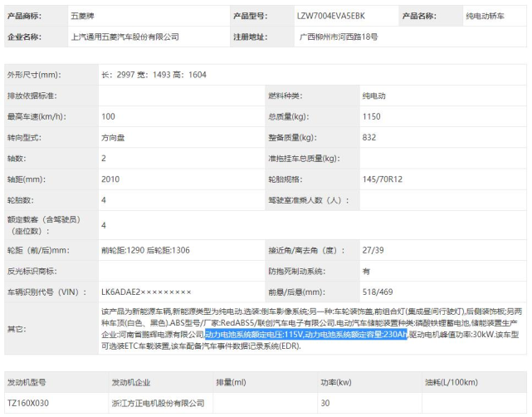The width and height of the screenshot is (532, 417).
Task: Click steering type value 方向盘
Action: click(x=113, y=138)
